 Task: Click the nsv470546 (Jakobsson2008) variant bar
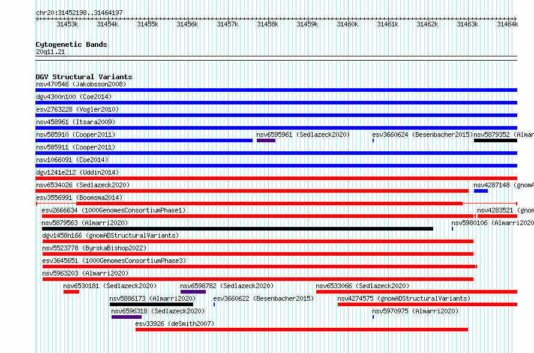pos(276,90)
